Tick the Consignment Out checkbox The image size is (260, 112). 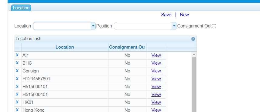click(x=214, y=26)
